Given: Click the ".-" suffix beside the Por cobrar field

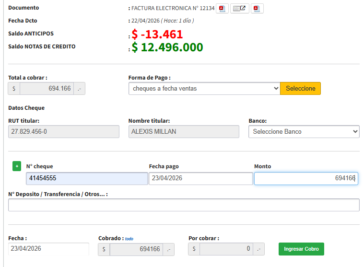Looking at the screenshot, I should pos(258,249).
